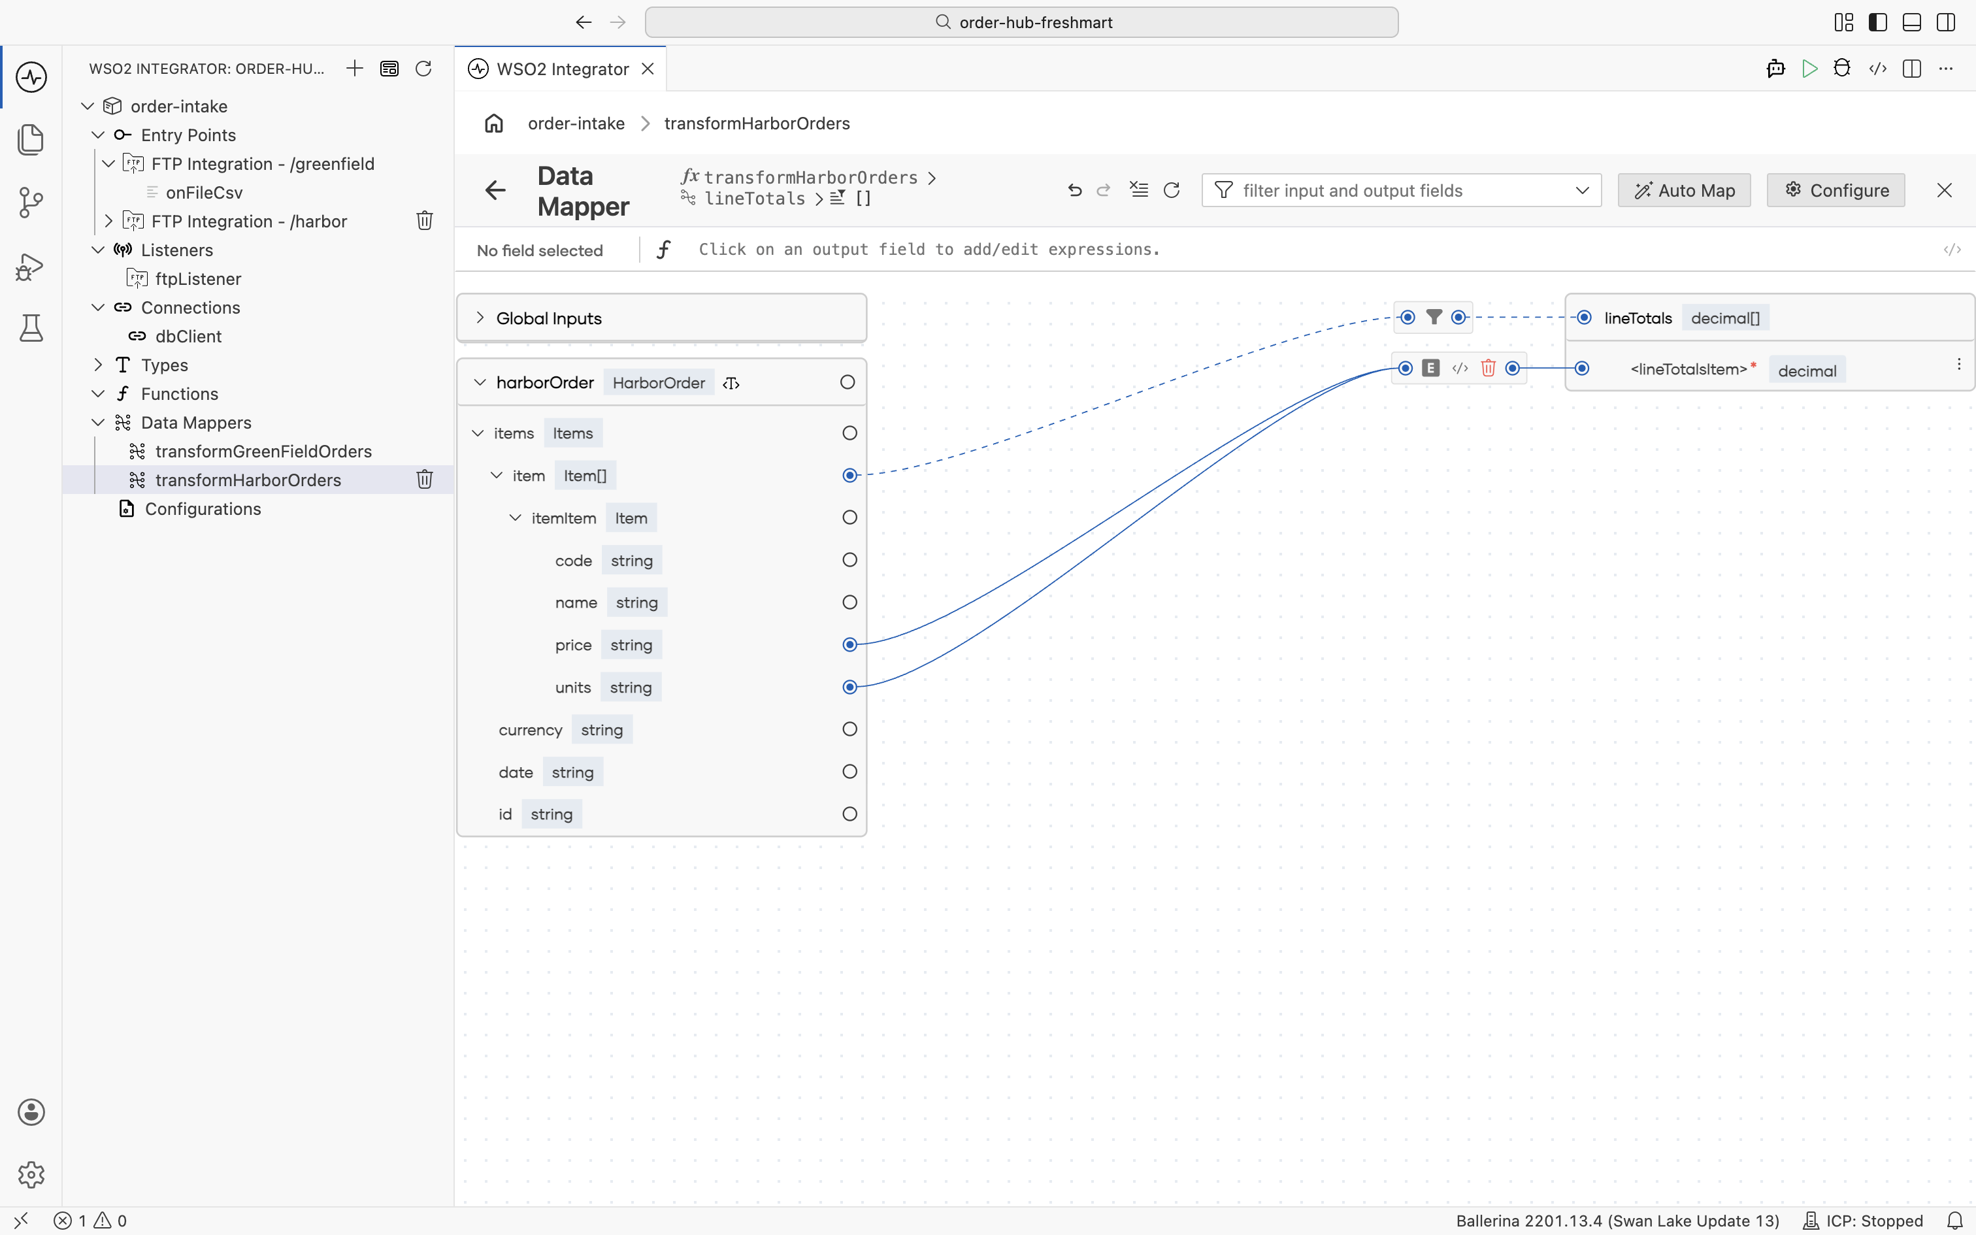Click the Auto Map button
This screenshot has height=1235, width=1976.
click(x=1685, y=190)
